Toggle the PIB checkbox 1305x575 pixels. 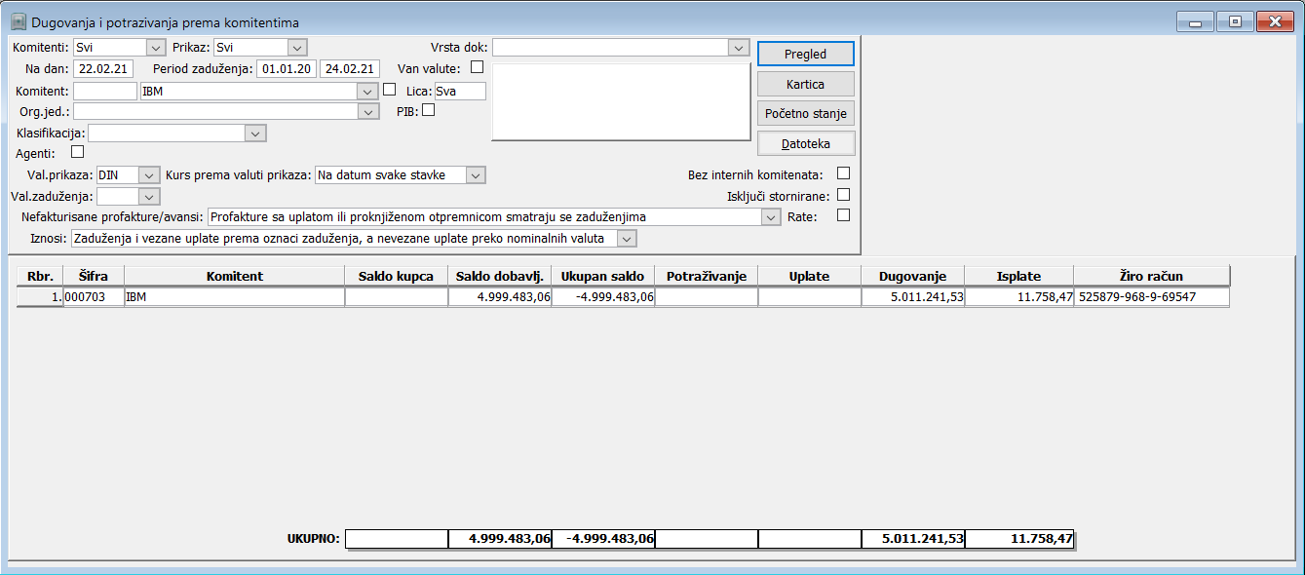point(428,110)
